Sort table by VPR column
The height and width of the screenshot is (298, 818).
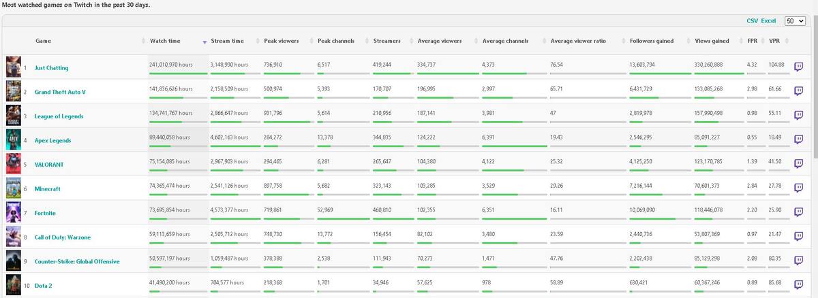(774, 41)
